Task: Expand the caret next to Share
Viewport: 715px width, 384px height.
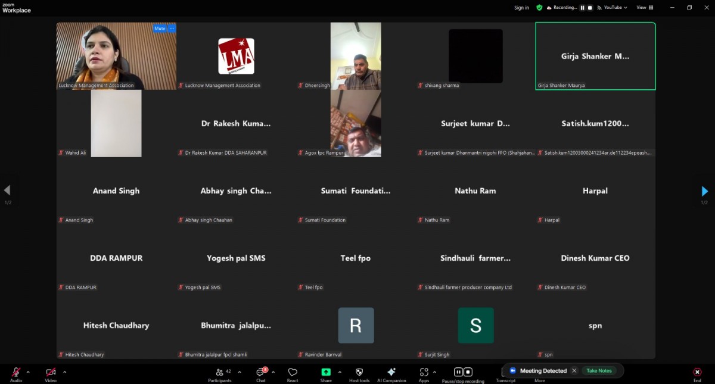Action: click(340, 372)
